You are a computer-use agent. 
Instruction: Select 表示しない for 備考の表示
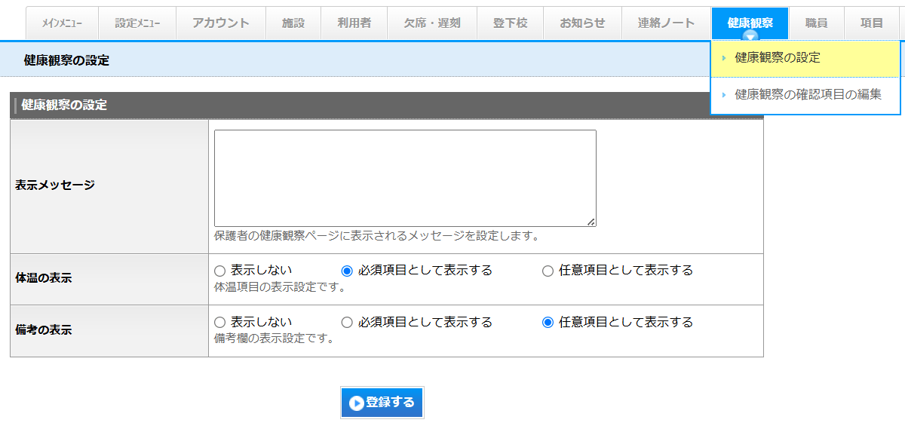click(220, 323)
